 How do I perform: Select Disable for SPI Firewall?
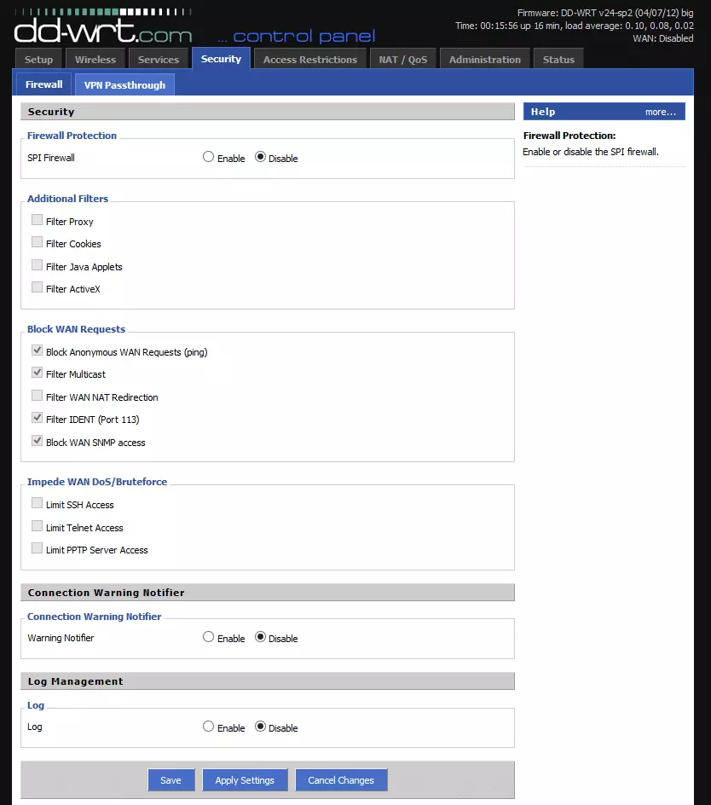point(261,157)
